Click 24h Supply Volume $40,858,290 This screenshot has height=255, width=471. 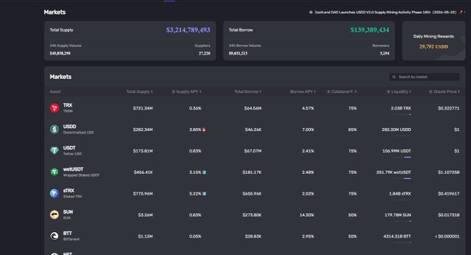coord(60,53)
